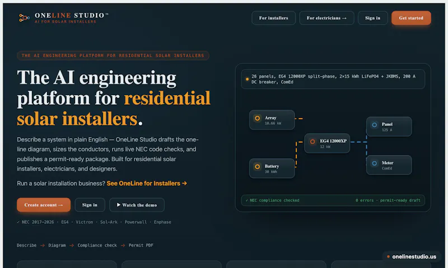Click the onelinestudio.us badge

tap(412, 257)
